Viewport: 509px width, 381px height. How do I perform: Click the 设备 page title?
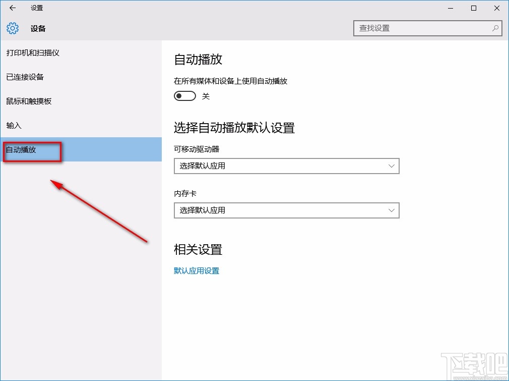[x=38, y=29]
